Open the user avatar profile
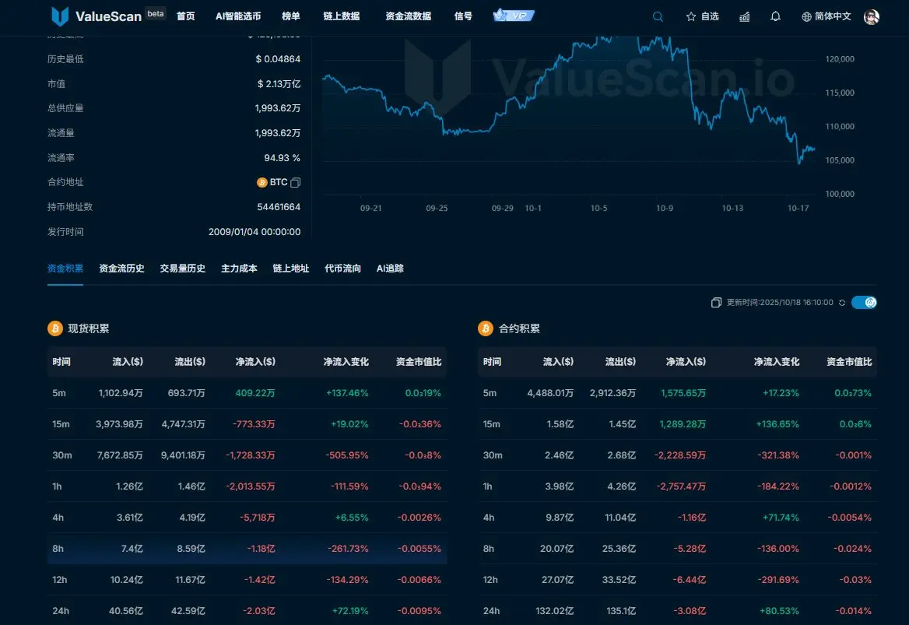Image resolution: width=909 pixels, height=625 pixels. (872, 17)
